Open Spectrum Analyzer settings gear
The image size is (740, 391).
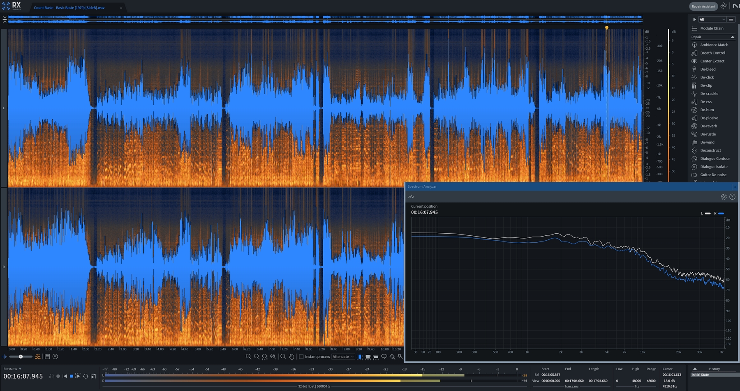724,197
